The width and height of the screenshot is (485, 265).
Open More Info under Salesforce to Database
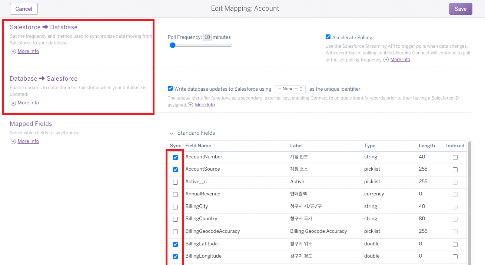coord(28,51)
